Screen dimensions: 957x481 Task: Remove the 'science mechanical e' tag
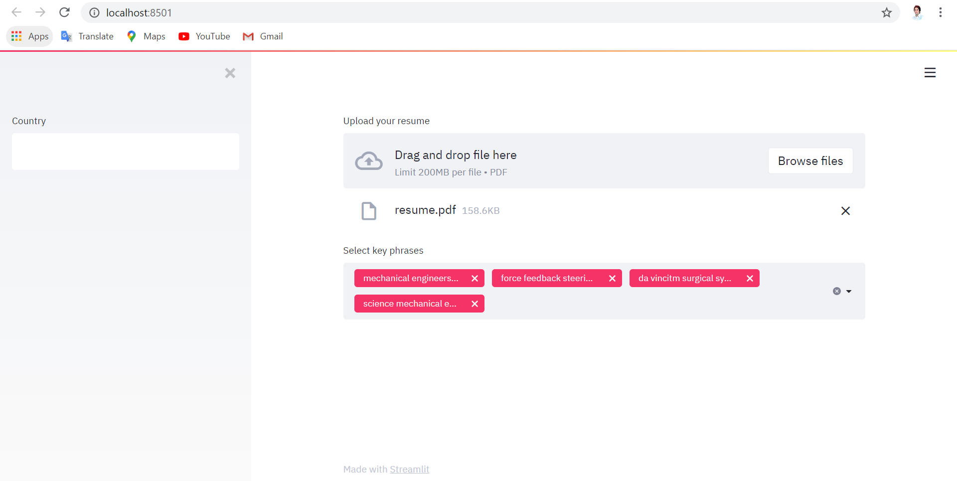click(x=475, y=304)
